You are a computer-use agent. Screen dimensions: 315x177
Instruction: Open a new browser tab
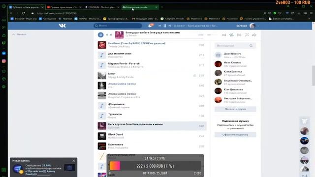[162, 7]
